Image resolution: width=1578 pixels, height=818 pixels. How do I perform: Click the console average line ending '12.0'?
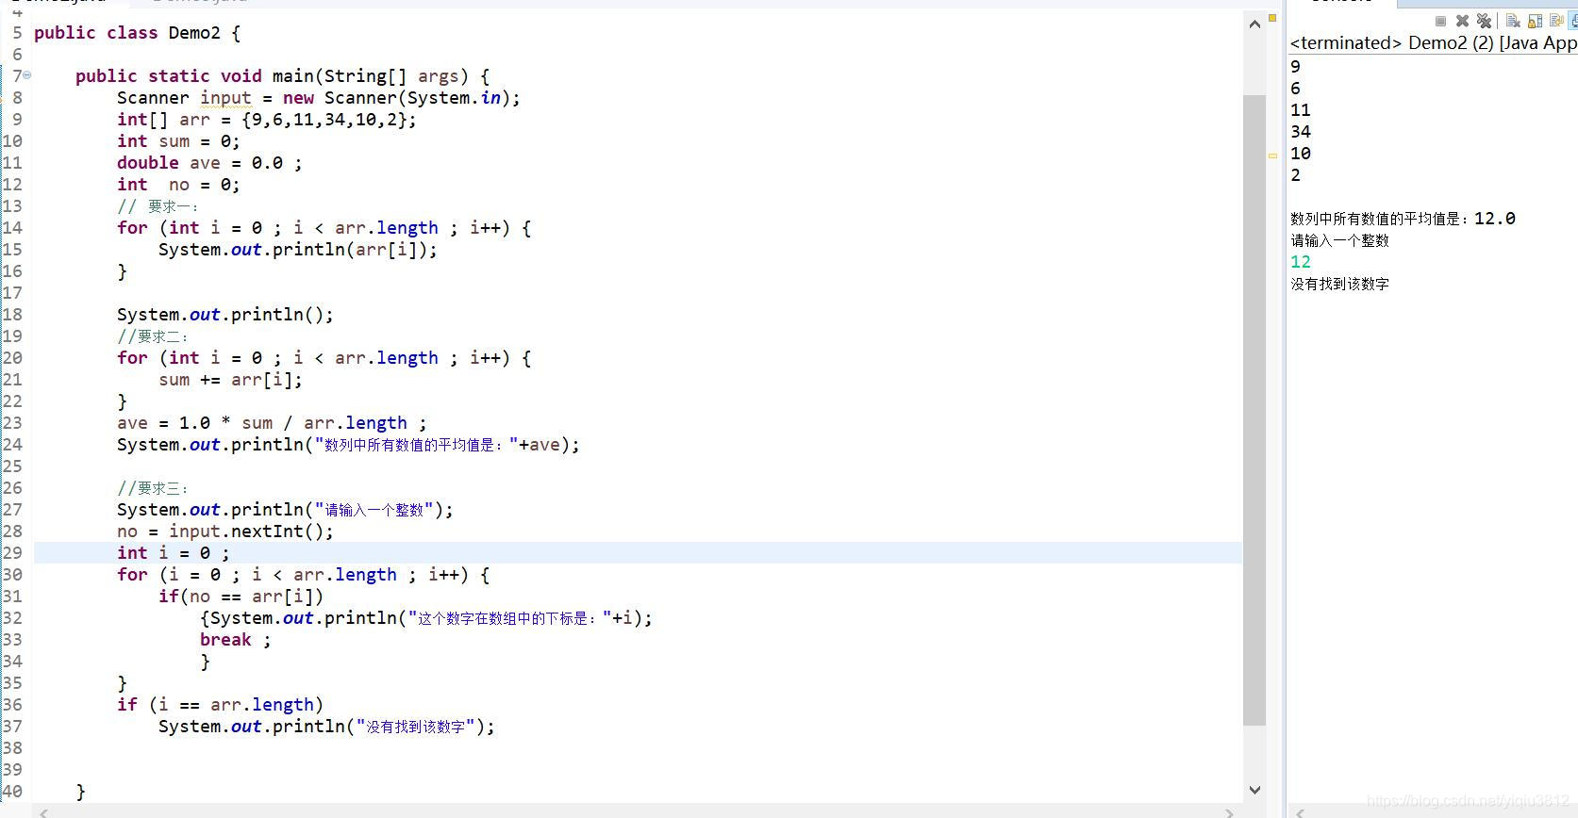[1404, 219]
